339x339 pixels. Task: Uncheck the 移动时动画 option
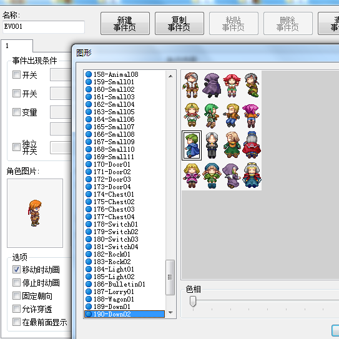coord(16,270)
